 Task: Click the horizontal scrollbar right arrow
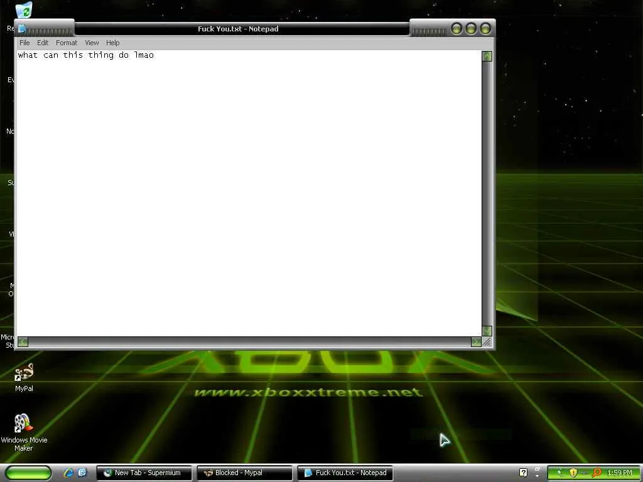(476, 342)
